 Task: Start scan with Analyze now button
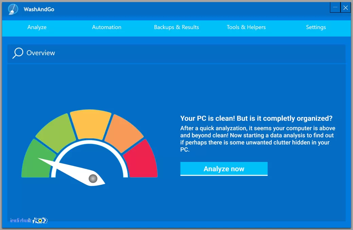click(224, 169)
